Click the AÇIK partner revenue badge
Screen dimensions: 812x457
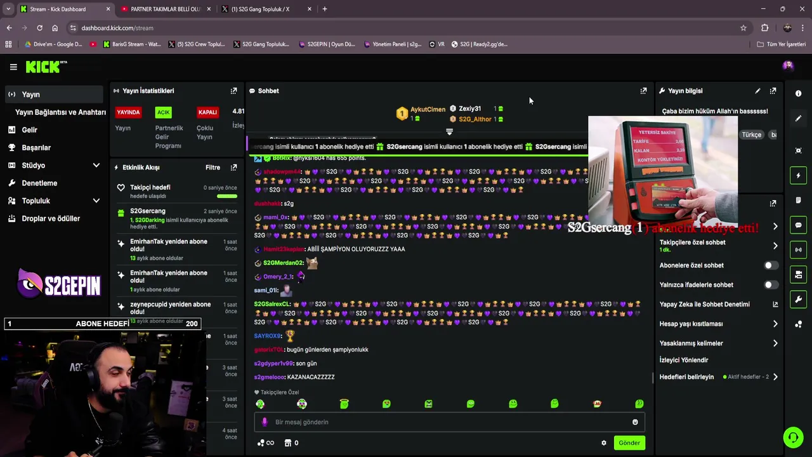tap(164, 112)
